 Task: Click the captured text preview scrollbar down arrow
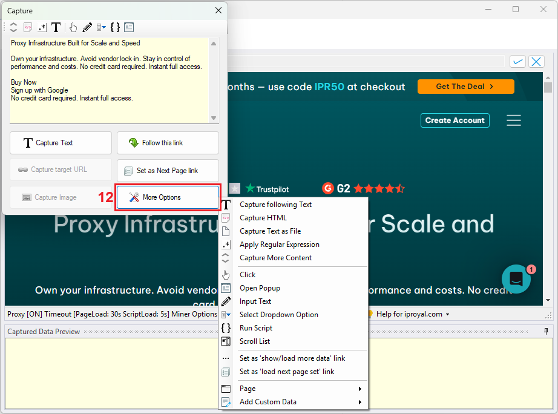click(213, 118)
